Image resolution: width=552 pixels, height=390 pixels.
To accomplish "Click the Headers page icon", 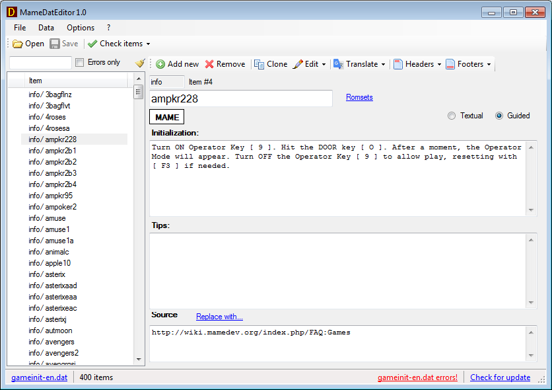I will click(x=398, y=64).
